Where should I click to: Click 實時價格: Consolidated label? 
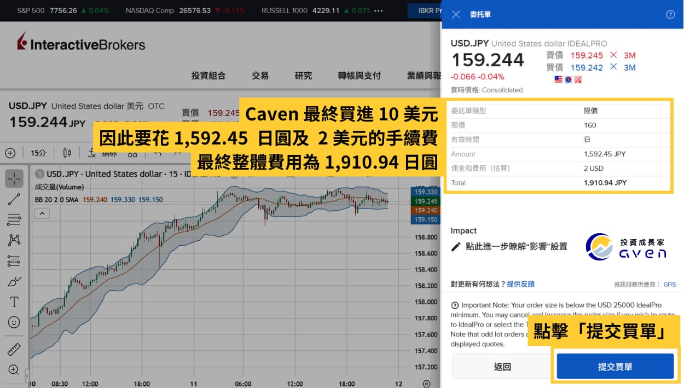pyautogui.click(x=486, y=90)
